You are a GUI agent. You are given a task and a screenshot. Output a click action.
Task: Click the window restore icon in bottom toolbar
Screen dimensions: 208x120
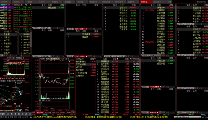[26, 114]
